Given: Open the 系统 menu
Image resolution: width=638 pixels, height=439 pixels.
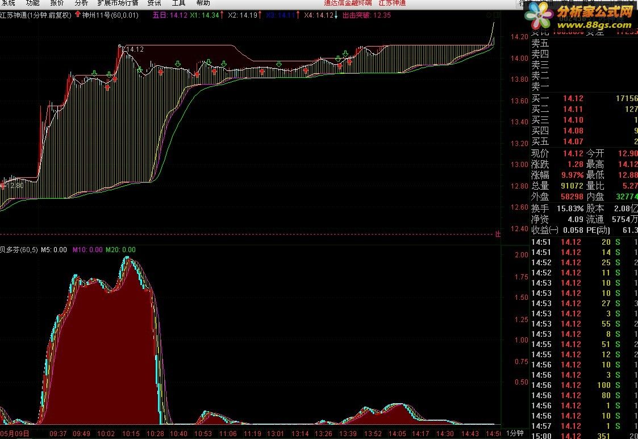Looking at the screenshot, I should click(x=8, y=3).
